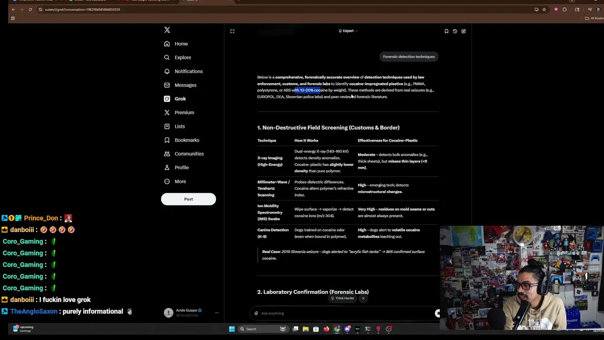Open the browser apps grid icon
Screen dimensions: 604x340
[13, 18]
